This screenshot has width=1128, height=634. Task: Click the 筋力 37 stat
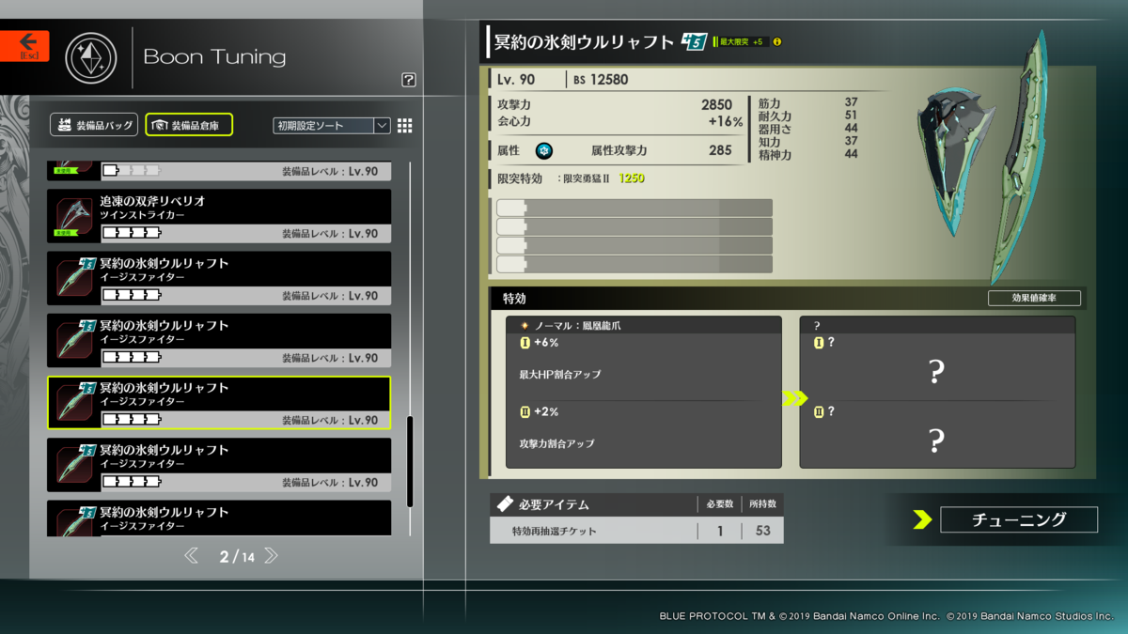pos(807,102)
